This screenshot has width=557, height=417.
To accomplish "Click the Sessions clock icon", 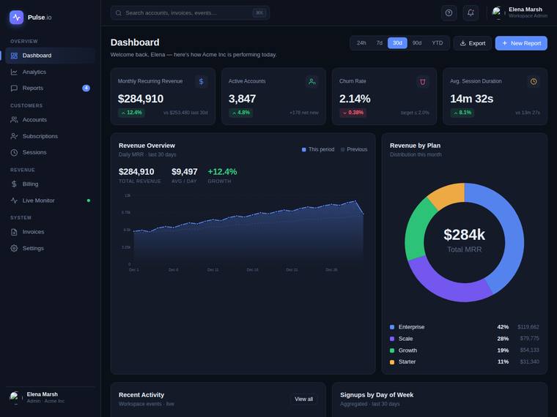I will 14,152.
